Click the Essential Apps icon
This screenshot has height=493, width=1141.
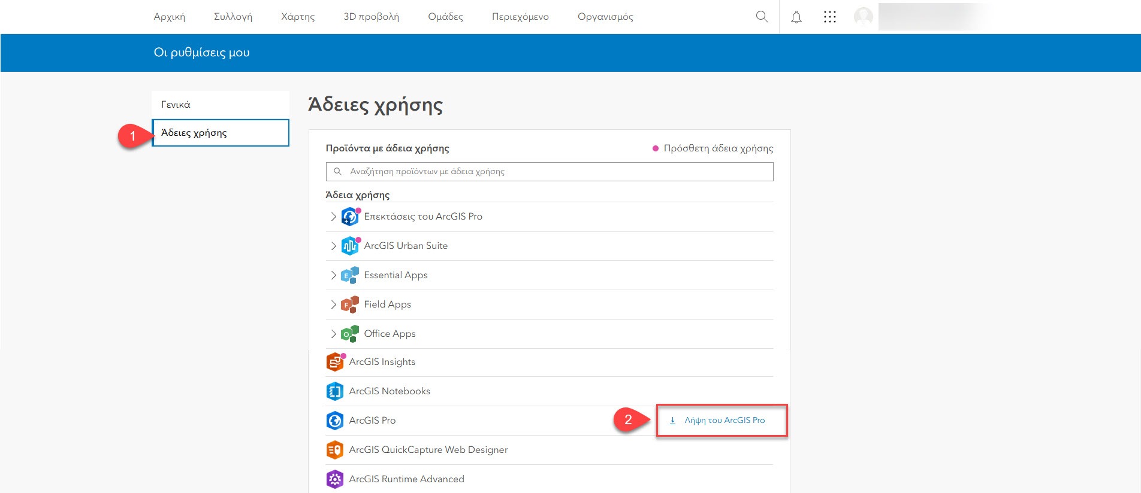tap(350, 275)
